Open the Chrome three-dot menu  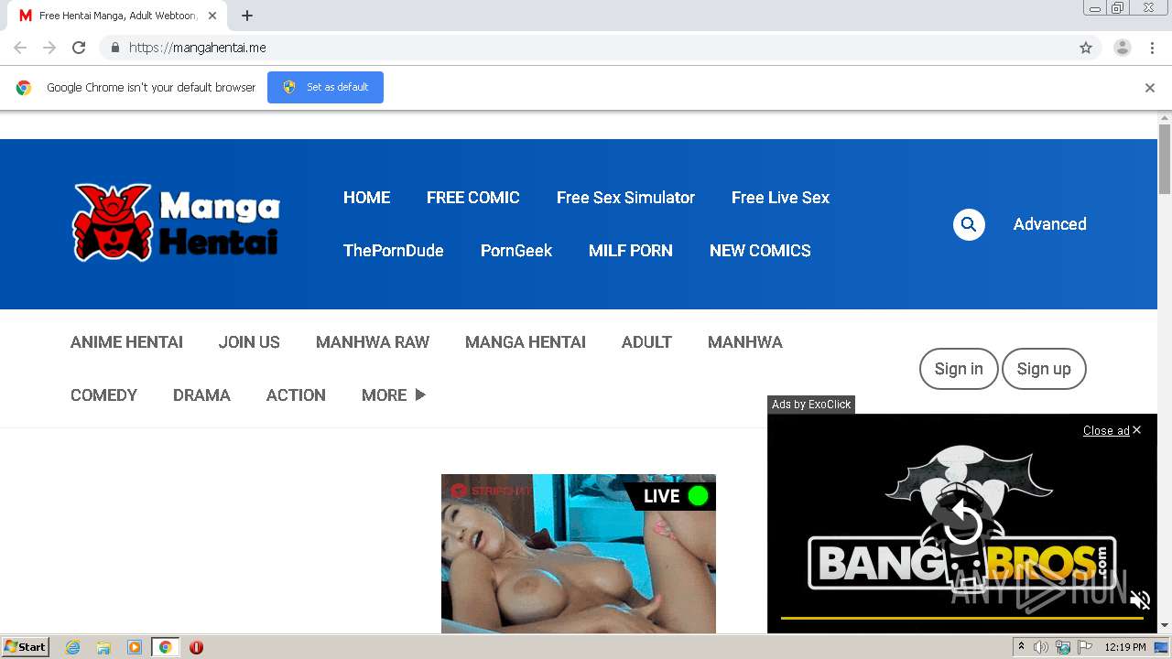(x=1152, y=48)
